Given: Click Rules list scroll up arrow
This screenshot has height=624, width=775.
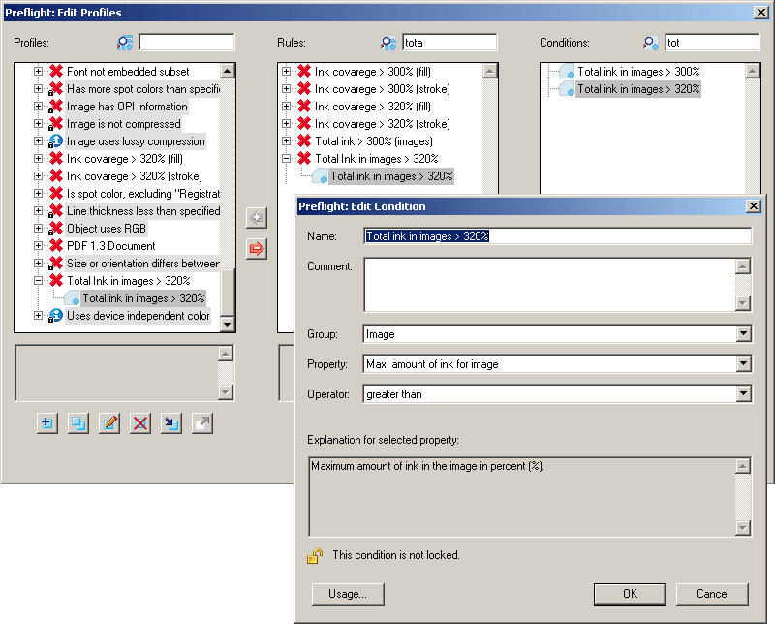Looking at the screenshot, I should point(490,71).
